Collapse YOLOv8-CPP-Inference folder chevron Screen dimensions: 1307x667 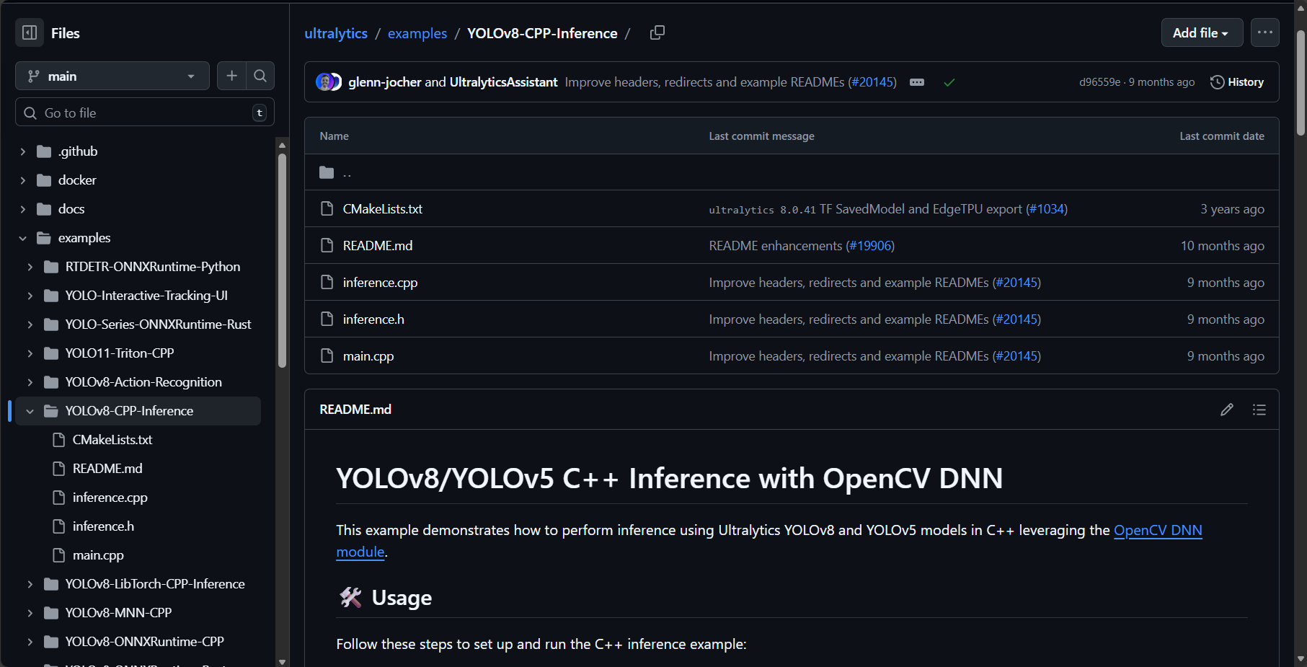(x=30, y=411)
